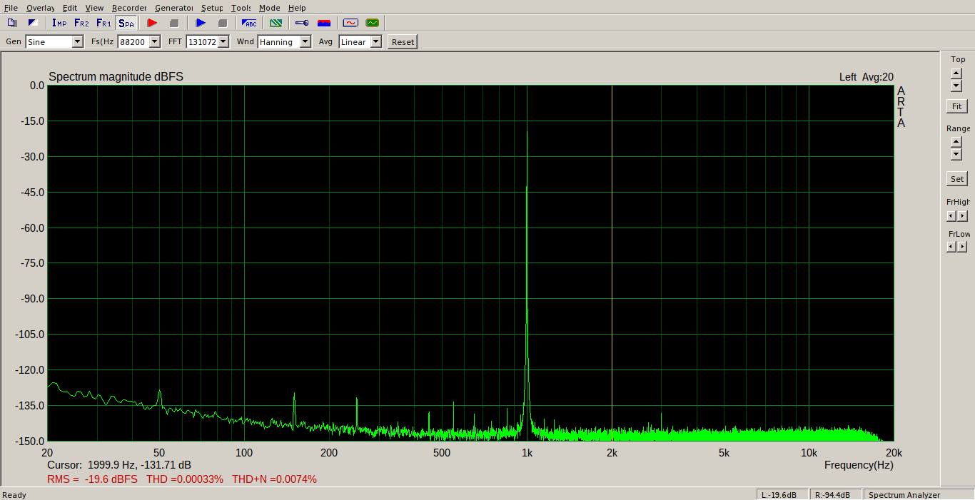
Task: Shift FrLow left with the left arrow
Action: point(951,247)
